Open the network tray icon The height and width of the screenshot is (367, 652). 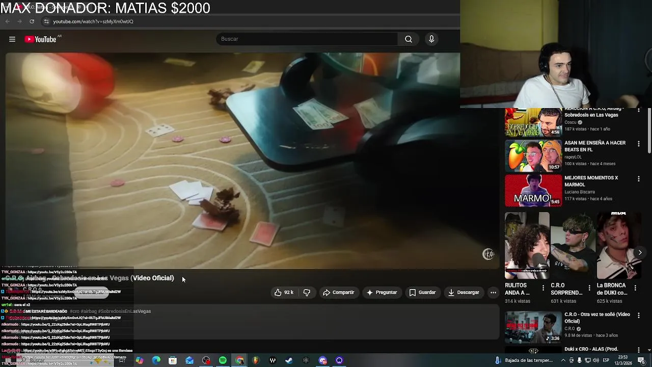pos(588,360)
